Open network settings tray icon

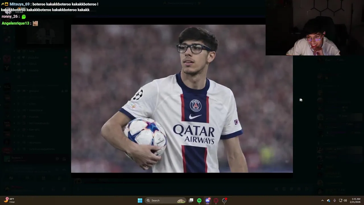340,200
